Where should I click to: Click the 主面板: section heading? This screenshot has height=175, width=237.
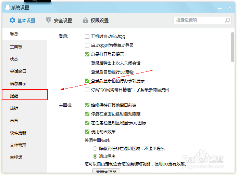pyautogui.click(x=65, y=105)
